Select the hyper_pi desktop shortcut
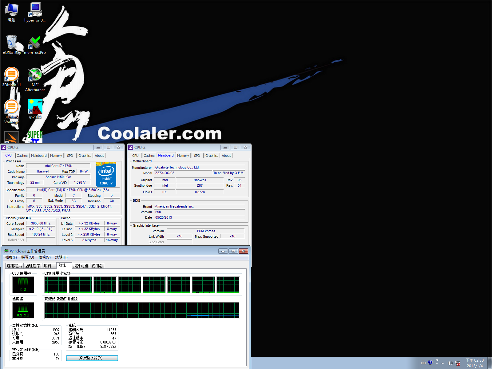 click(35, 12)
